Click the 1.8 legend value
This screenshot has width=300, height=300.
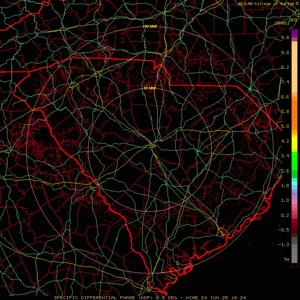tap(285, 186)
